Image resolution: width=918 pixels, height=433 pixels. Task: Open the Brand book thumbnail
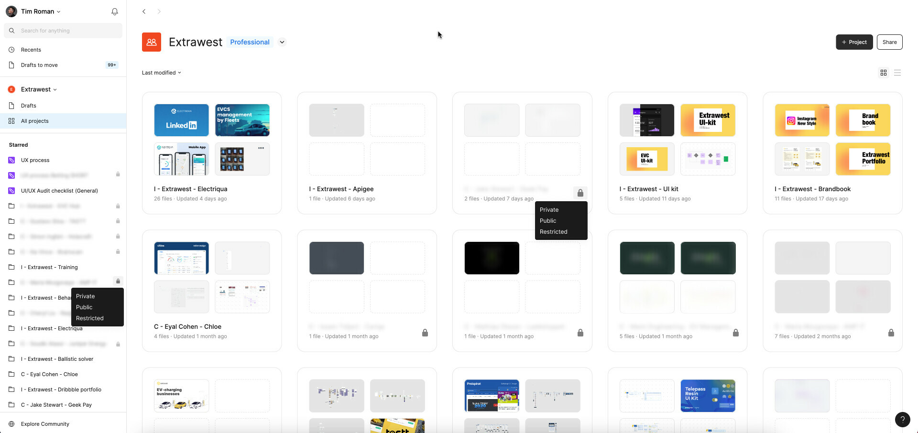click(x=863, y=120)
